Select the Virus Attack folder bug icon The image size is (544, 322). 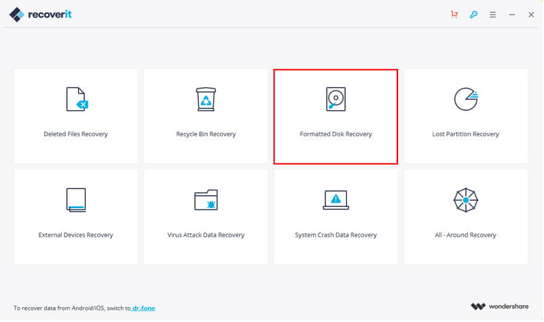pyautogui.click(x=206, y=200)
